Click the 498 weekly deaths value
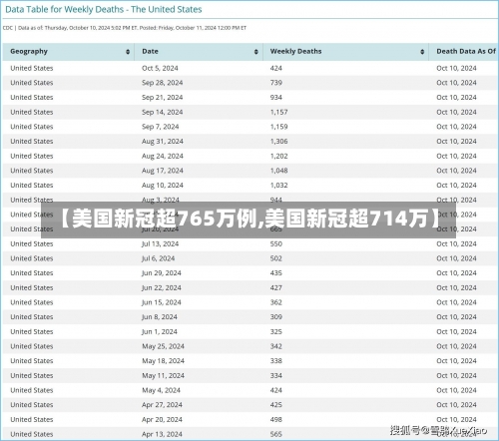The height and width of the screenshot is (441, 499). 276,419
